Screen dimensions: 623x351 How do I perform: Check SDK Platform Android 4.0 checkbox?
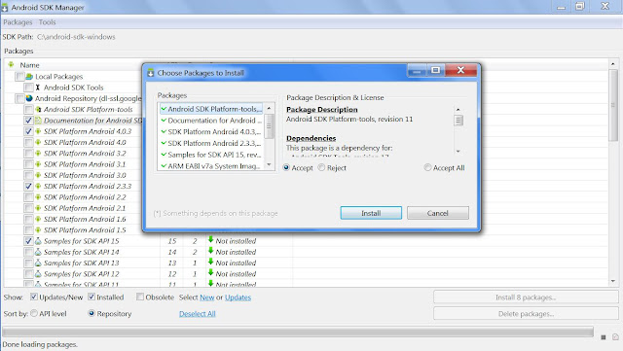(28, 142)
